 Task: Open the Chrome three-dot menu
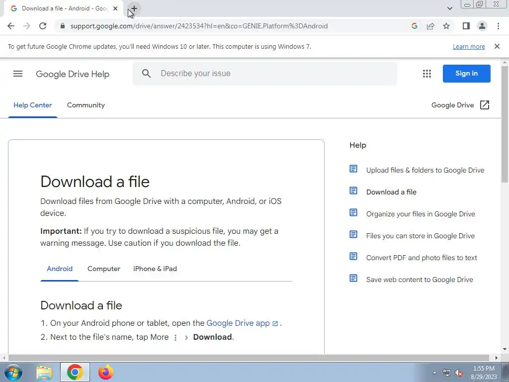(498, 26)
